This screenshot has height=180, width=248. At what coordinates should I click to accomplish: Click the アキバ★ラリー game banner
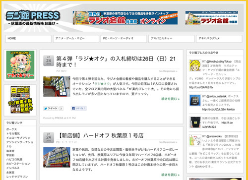point(20,65)
